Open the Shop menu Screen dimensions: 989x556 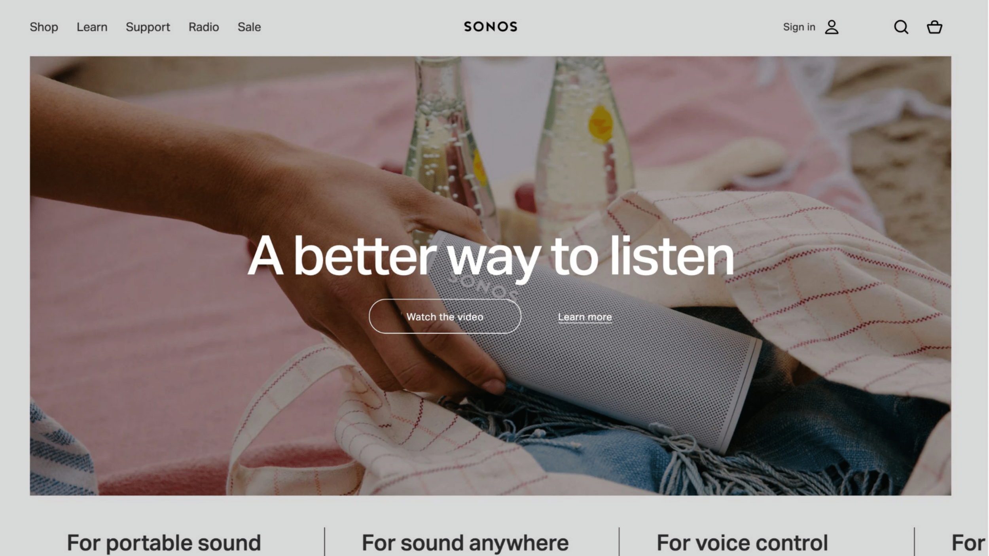point(44,27)
